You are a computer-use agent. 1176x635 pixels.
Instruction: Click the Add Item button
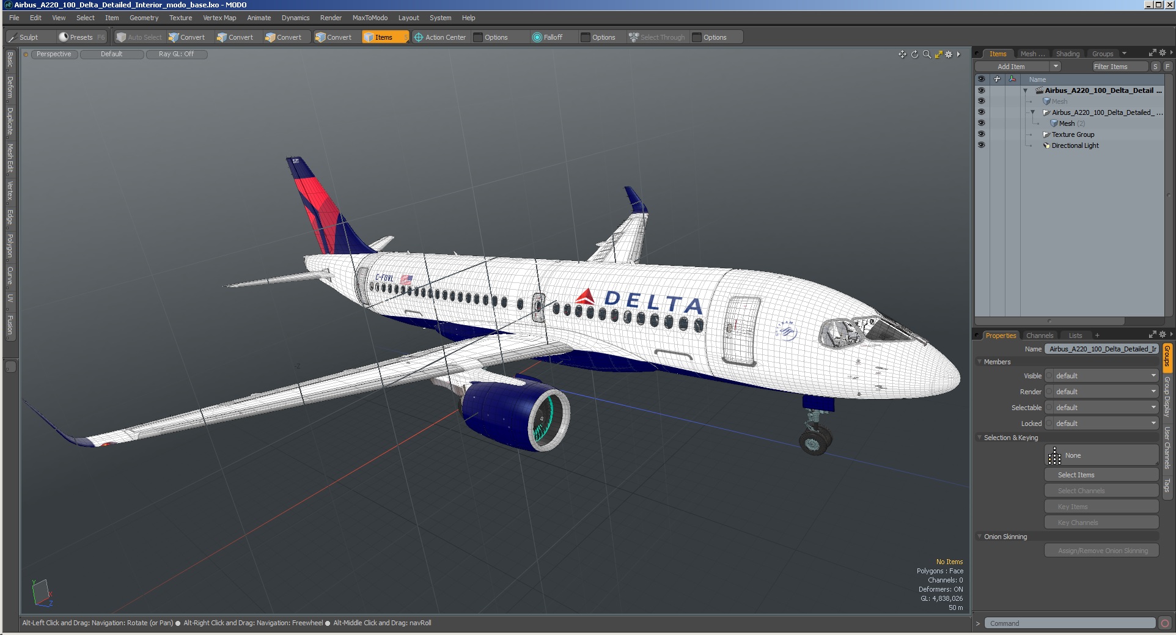tap(1012, 67)
